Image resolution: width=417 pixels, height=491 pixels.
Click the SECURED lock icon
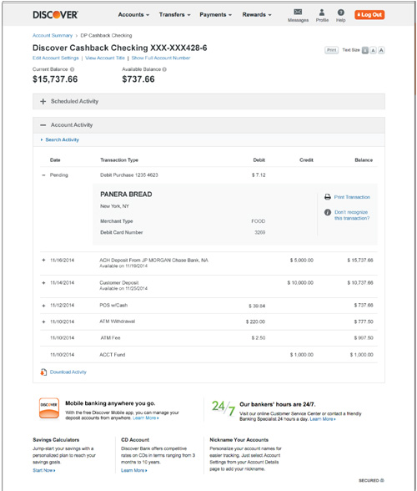click(x=382, y=480)
